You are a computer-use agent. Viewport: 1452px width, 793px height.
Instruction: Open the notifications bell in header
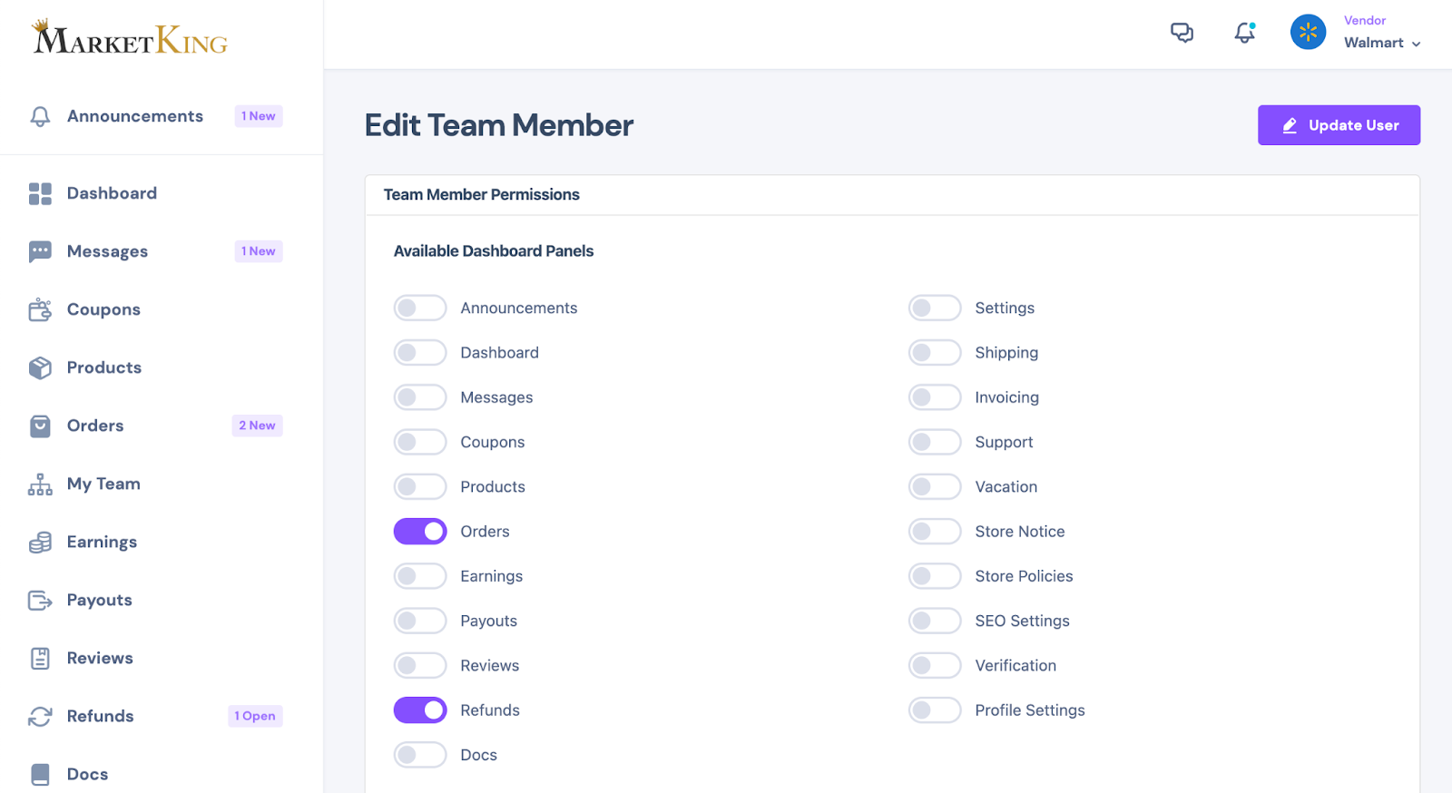[1244, 34]
